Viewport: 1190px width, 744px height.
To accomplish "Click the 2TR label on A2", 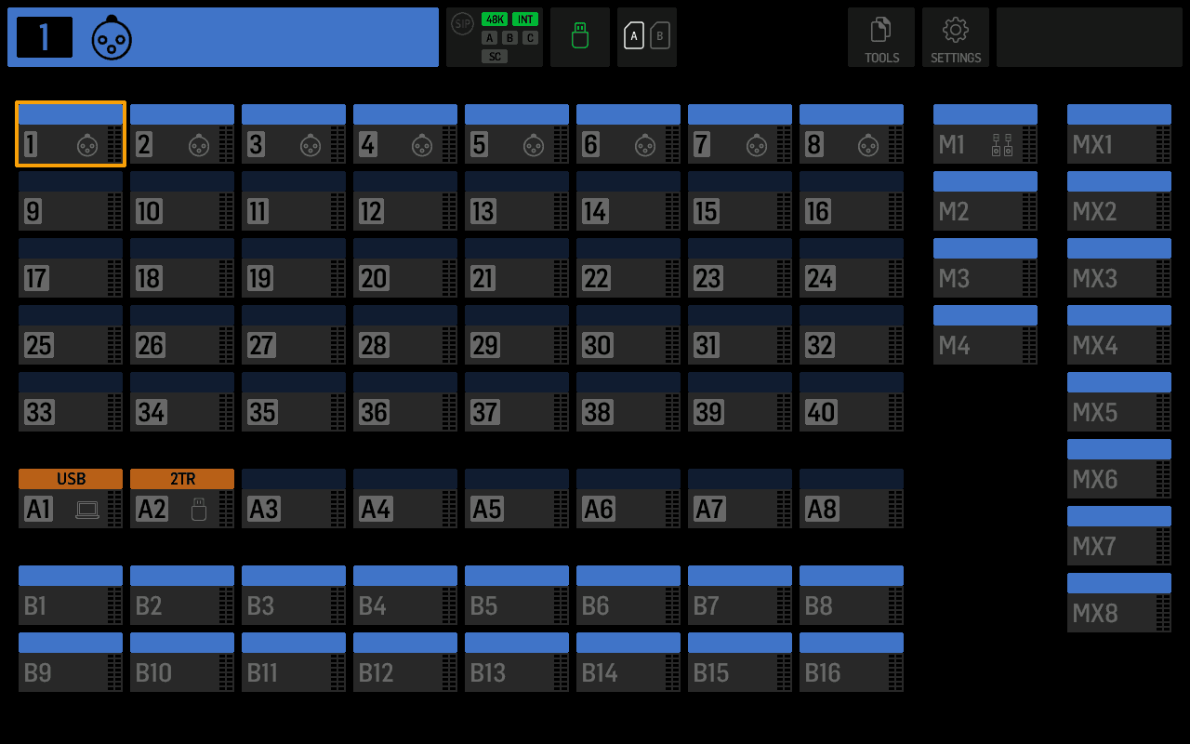I will (x=182, y=479).
